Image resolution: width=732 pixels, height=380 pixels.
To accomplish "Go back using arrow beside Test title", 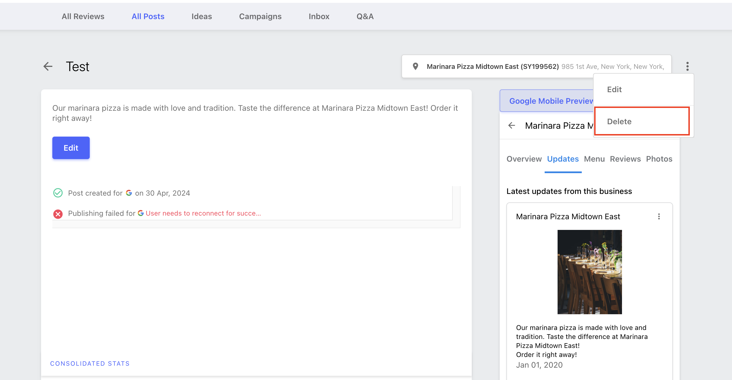I will click(x=48, y=66).
